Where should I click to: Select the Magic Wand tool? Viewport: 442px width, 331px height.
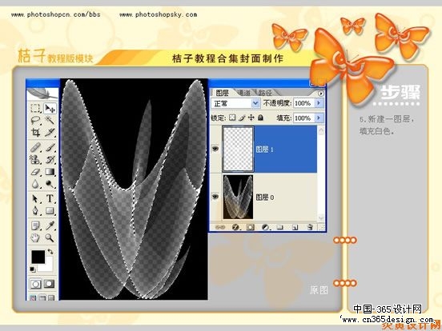(x=50, y=121)
